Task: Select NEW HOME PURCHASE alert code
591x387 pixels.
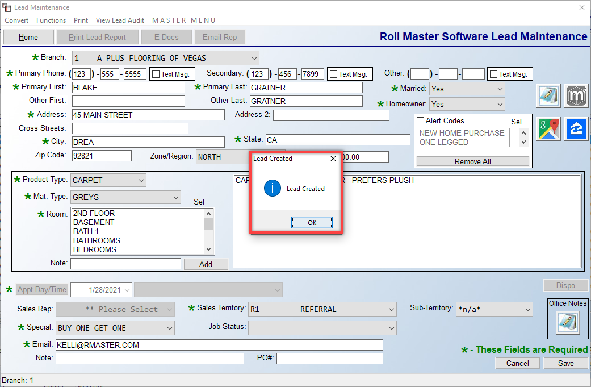Action: [x=462, y=133]
